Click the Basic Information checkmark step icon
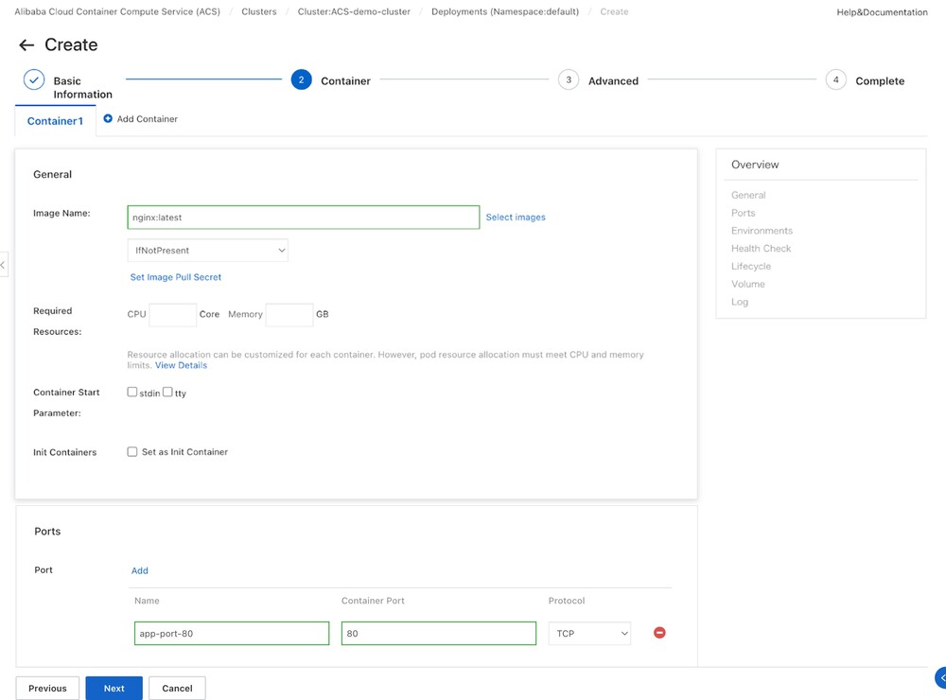The image size is (946, 700). point(34,80)
